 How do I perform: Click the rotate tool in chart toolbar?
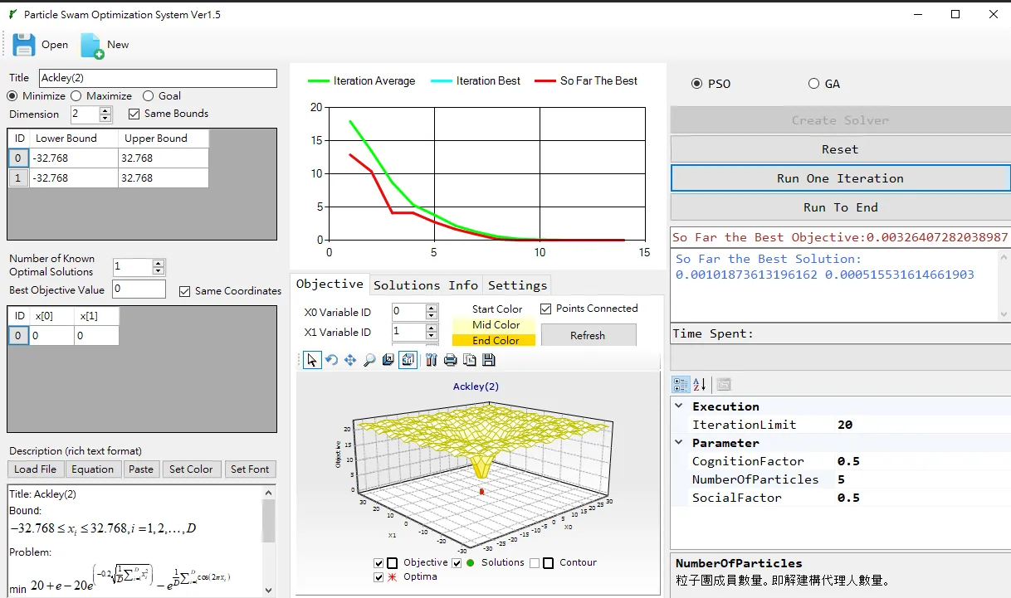331,360
